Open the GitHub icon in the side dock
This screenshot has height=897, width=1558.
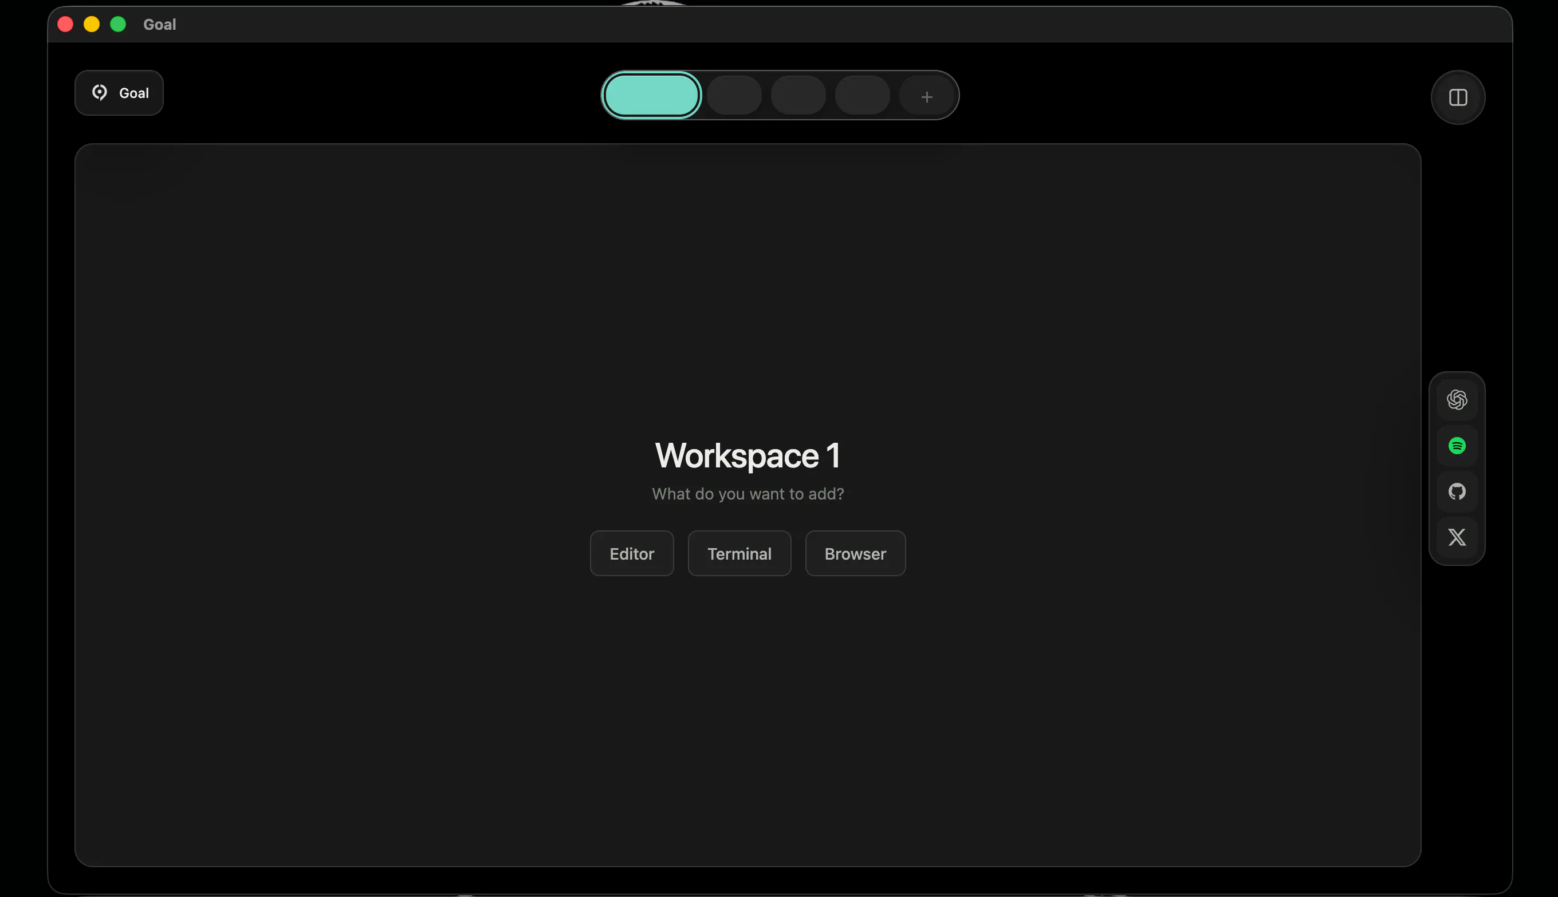[1457, 491]
